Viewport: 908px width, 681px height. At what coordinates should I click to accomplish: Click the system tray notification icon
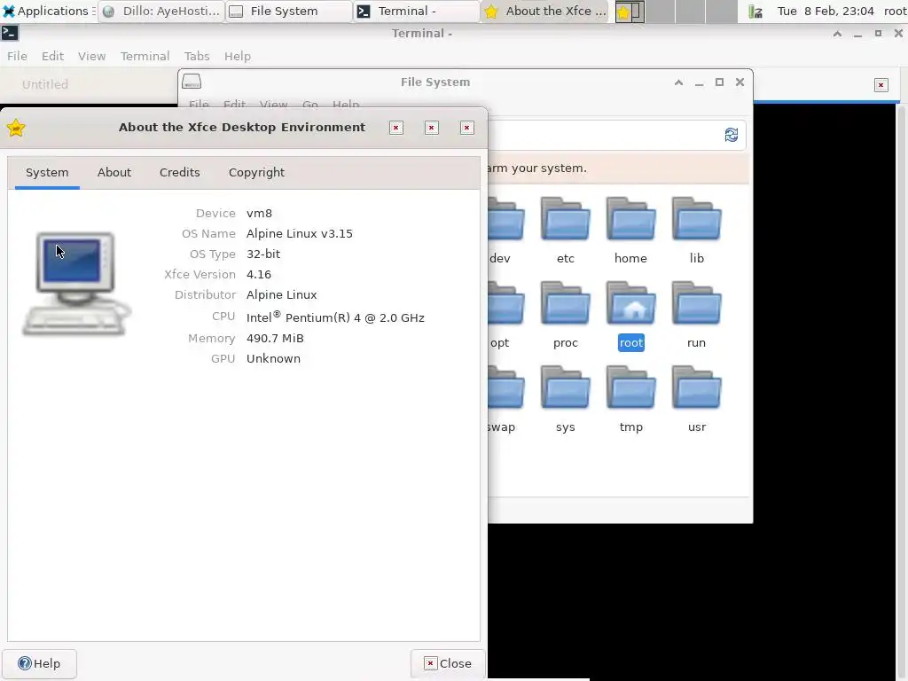pyautogui.click(x=755, y=11)
